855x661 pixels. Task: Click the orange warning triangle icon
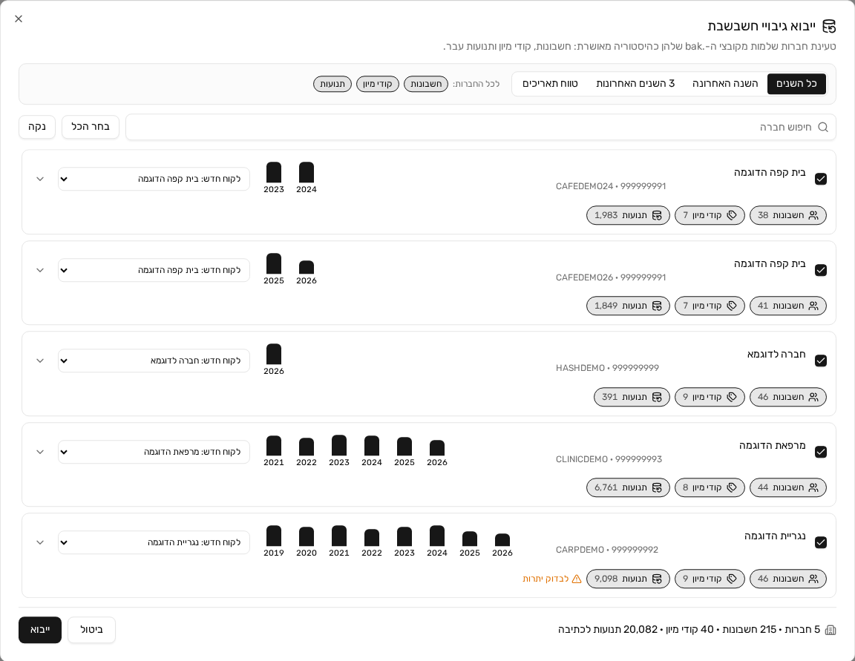[x=577, y=579]
